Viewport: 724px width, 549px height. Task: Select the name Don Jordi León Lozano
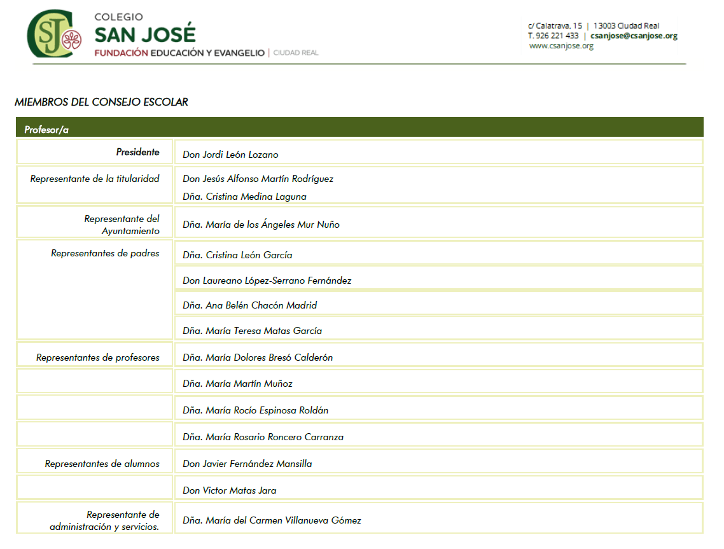230,155
